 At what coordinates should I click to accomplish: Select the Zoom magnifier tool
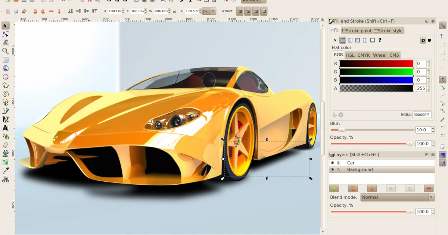pos(5,51)
